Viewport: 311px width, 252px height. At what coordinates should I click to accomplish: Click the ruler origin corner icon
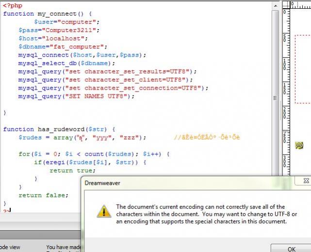[x=286, y=5]
